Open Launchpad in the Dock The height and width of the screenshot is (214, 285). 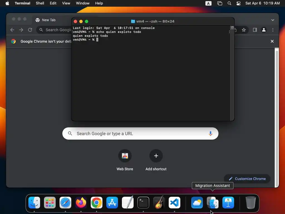(50, 203)
